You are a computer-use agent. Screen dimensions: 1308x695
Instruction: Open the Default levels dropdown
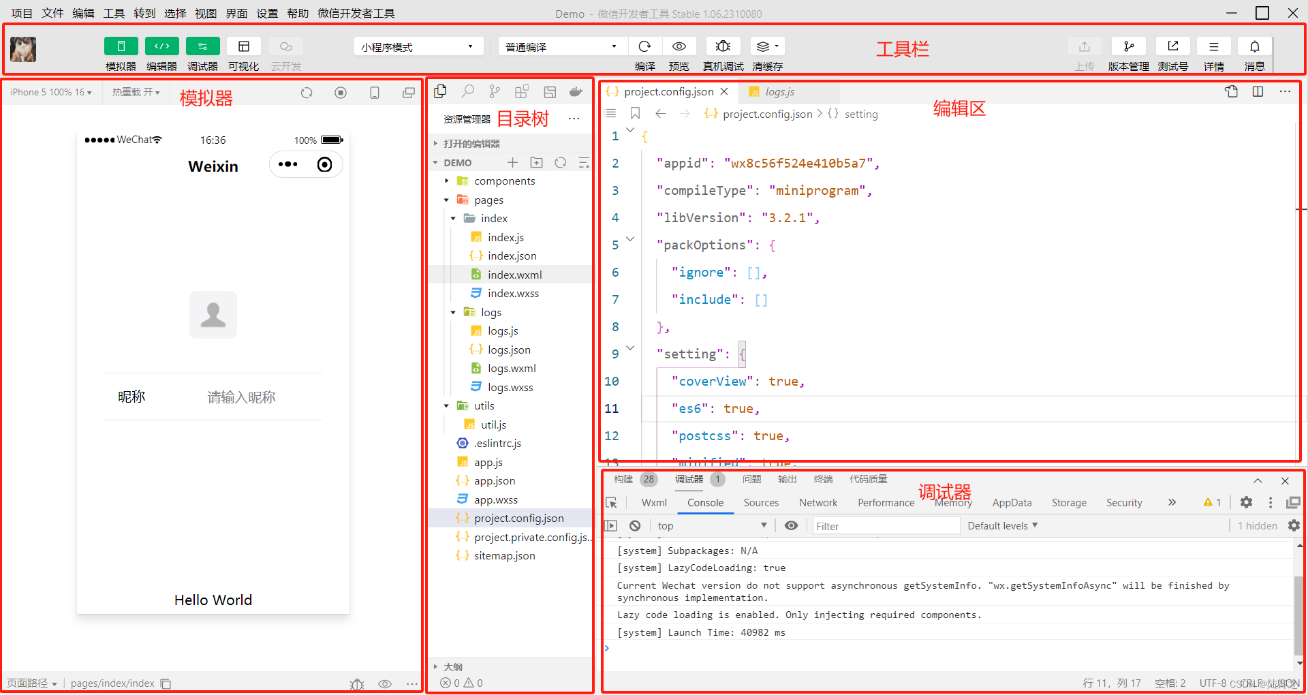[x=1002, y=525]
